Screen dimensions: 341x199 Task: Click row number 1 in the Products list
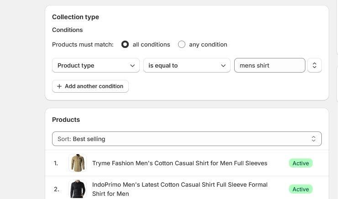pyautogui.click(x=56, y=163)
